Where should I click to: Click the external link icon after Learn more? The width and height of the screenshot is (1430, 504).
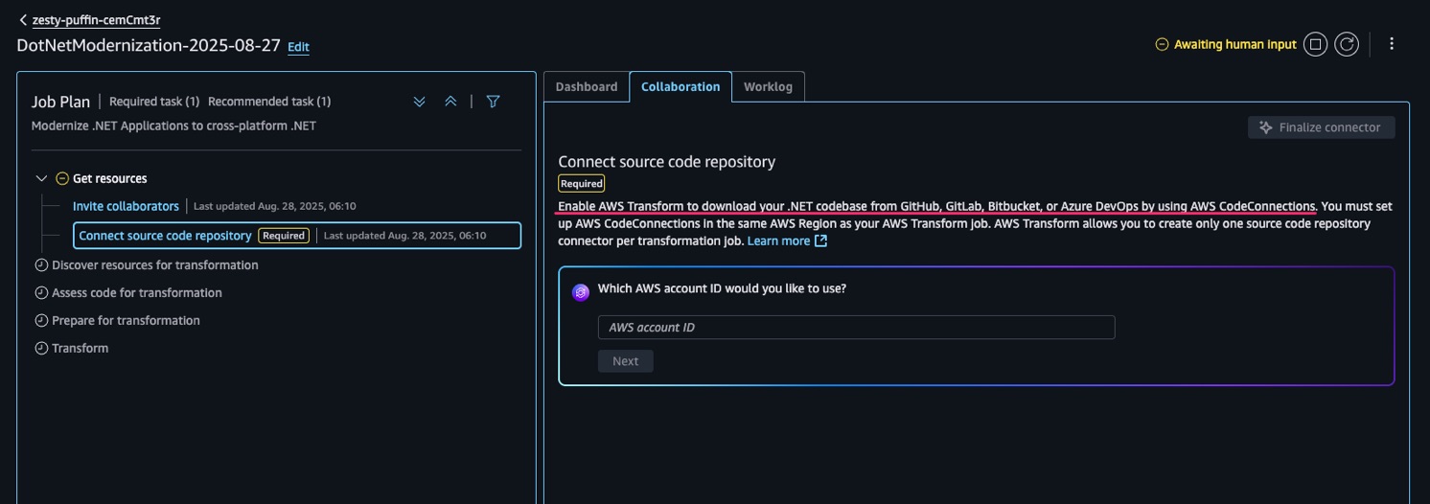point(820,241)
